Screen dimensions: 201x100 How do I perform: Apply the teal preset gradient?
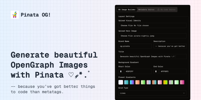tap(126, 82)
